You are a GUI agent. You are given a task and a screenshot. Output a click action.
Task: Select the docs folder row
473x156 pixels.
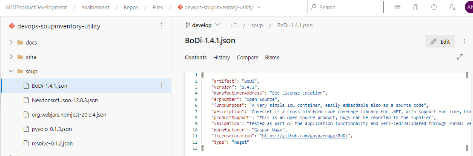point(86,42)
